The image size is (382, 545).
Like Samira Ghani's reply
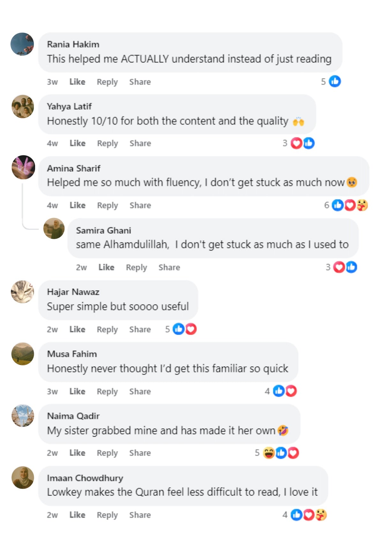[x=106, y=267]
